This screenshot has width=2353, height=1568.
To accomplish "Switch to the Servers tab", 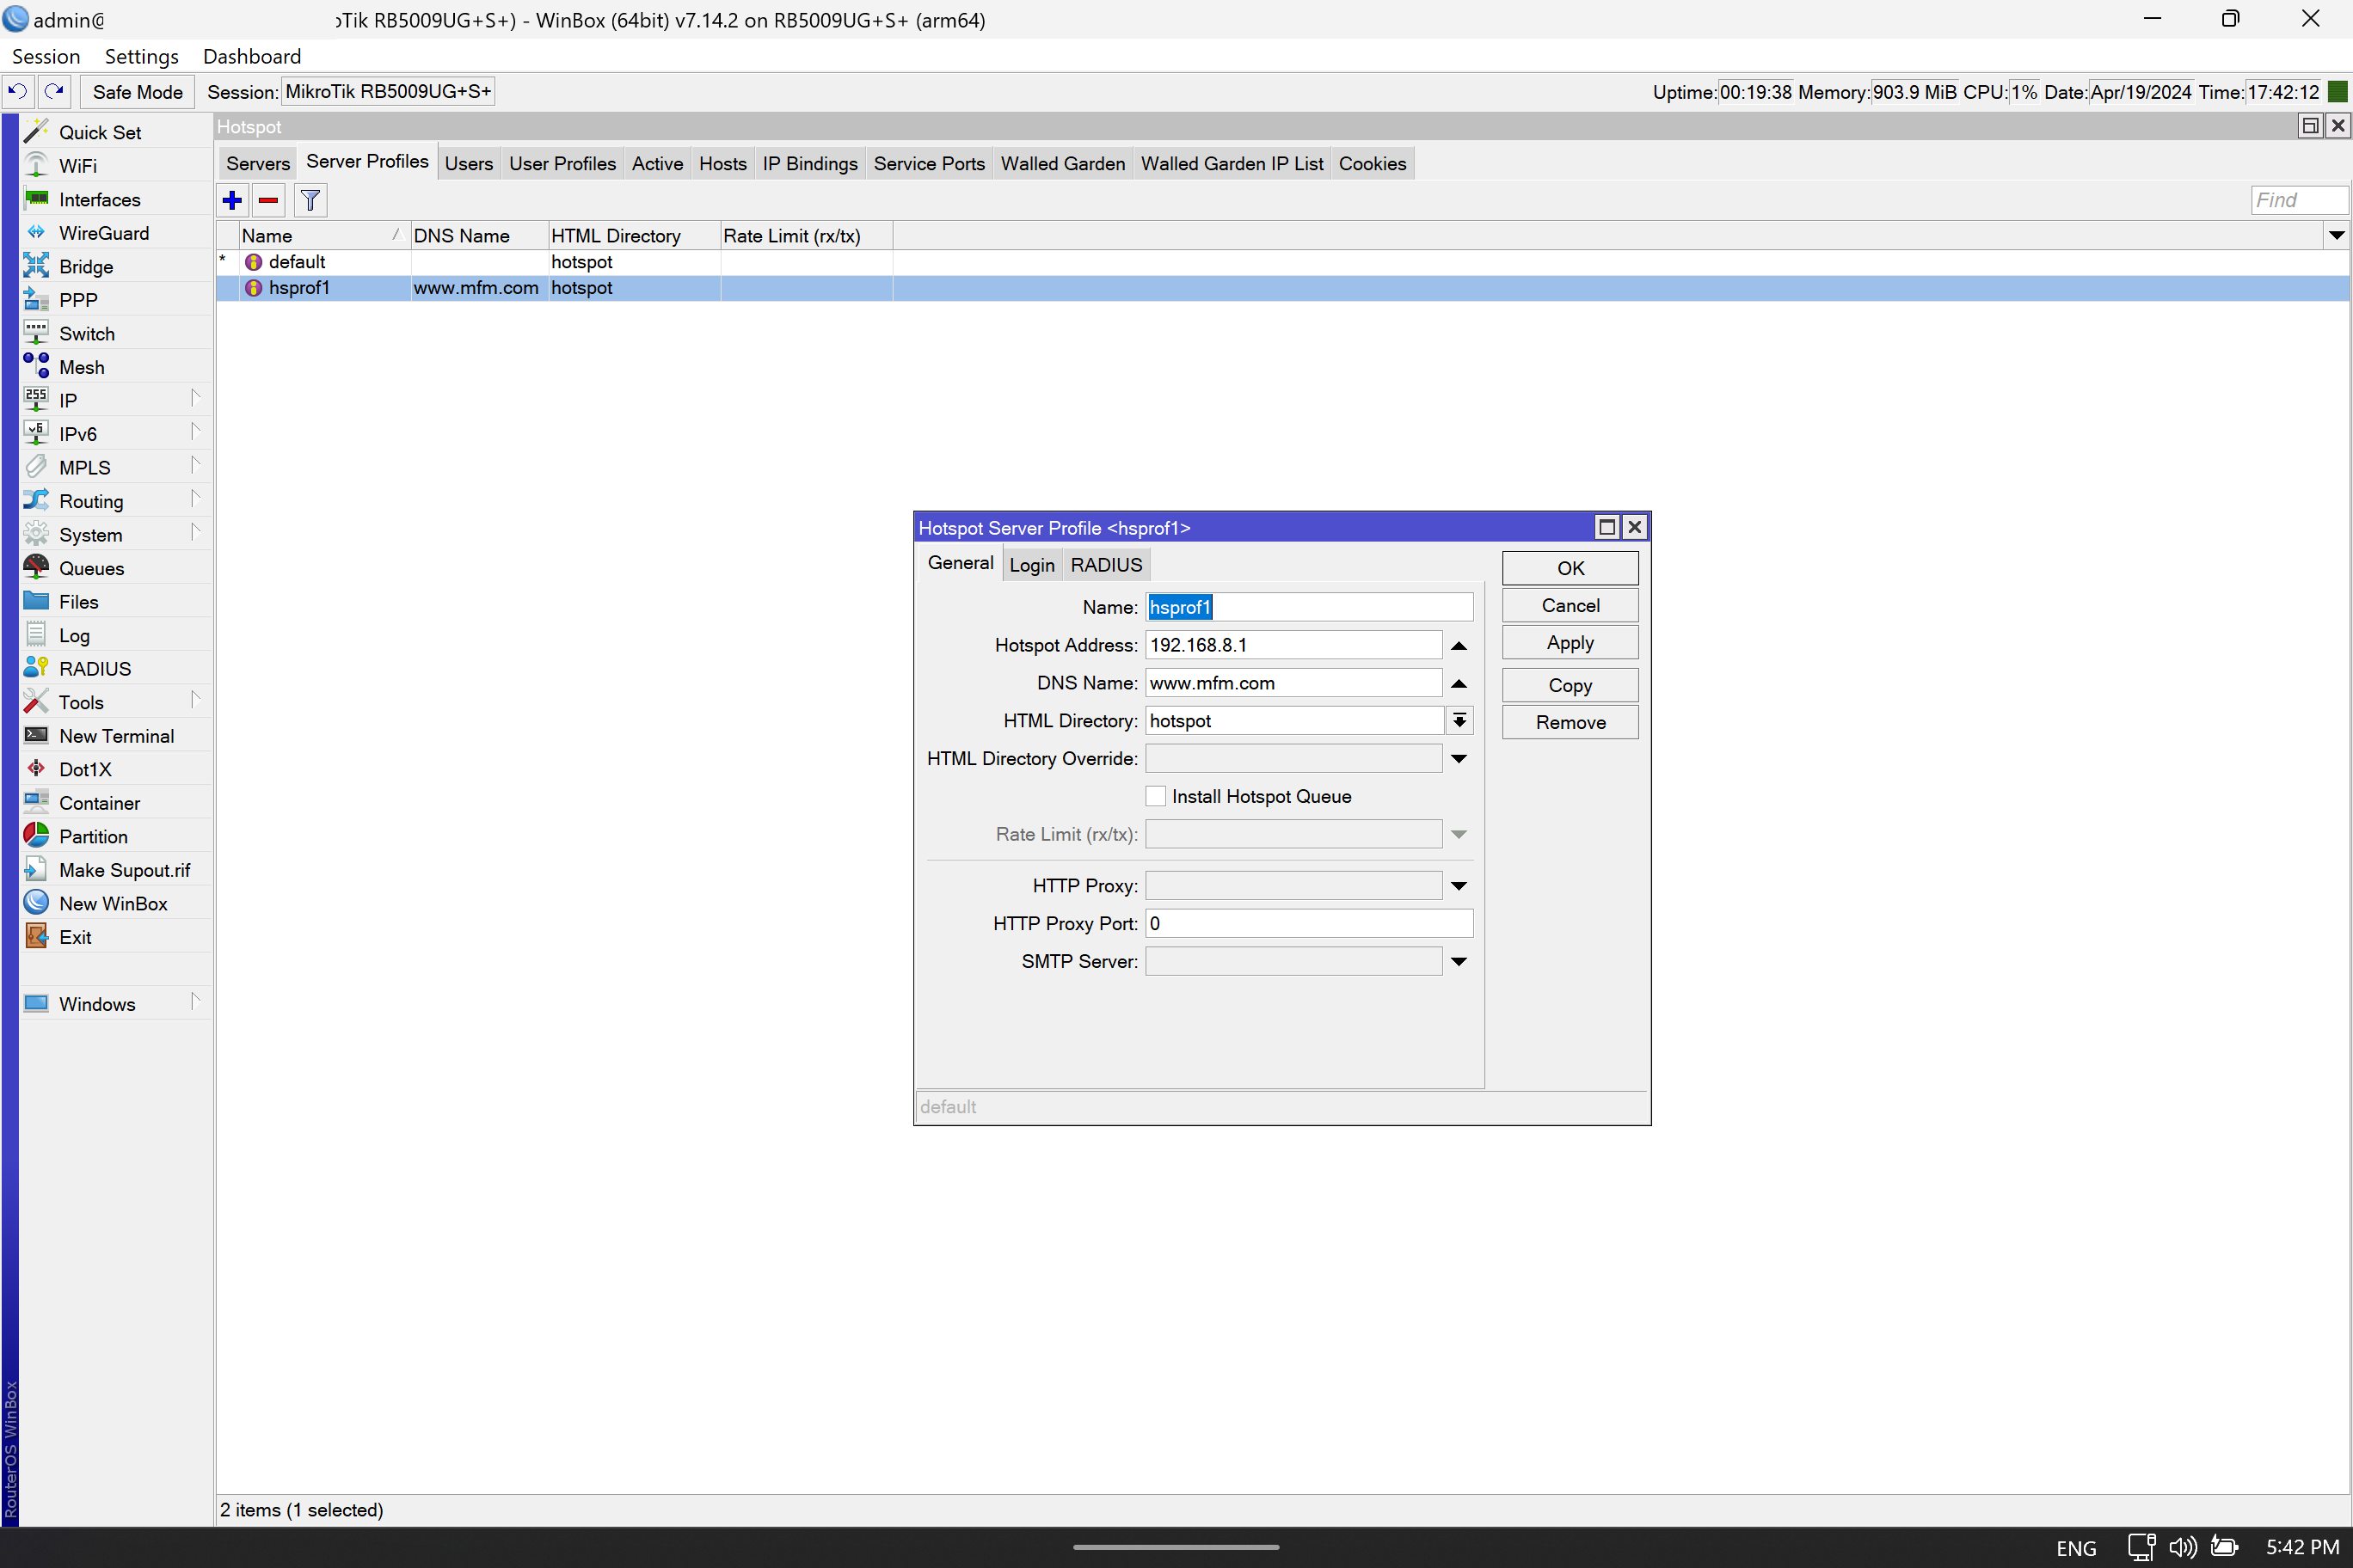I will pyautogui.click(x=258, y=164).
